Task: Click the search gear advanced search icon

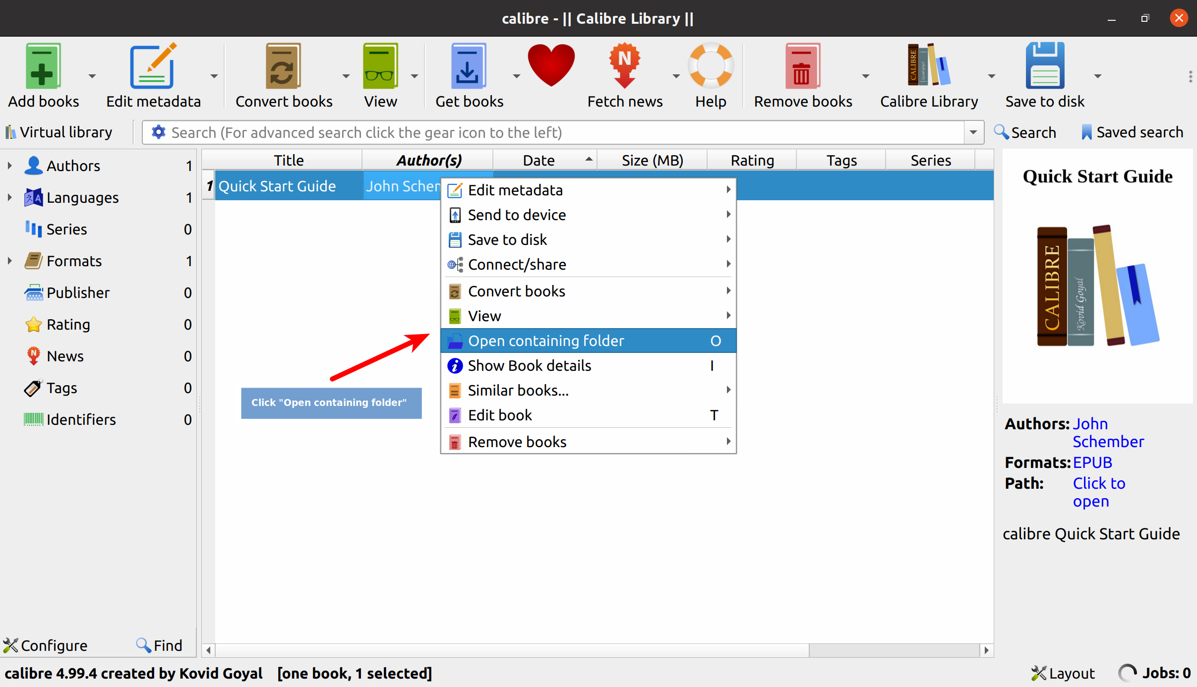Action: (158, 132)
